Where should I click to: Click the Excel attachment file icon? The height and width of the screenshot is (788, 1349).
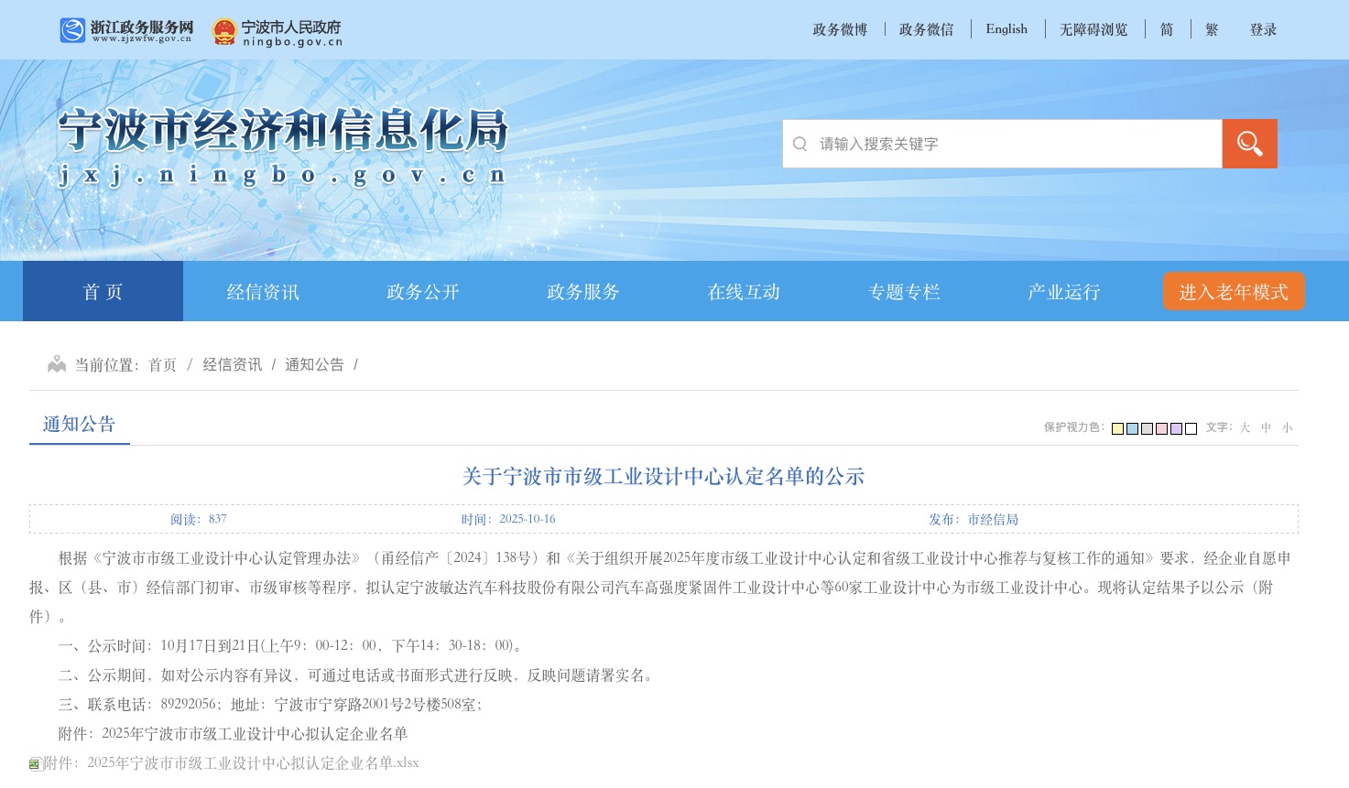point(33,762)
